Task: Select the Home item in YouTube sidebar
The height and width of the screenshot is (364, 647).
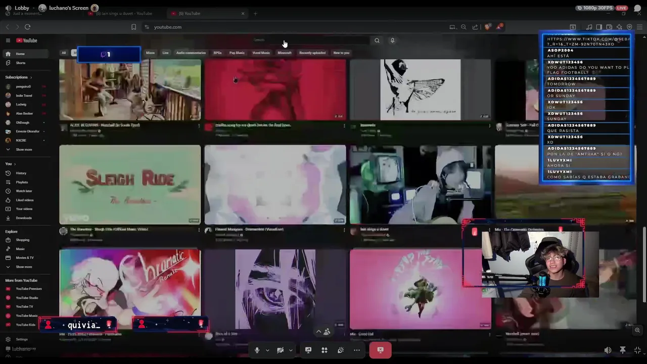Action: tap(25, 54)
